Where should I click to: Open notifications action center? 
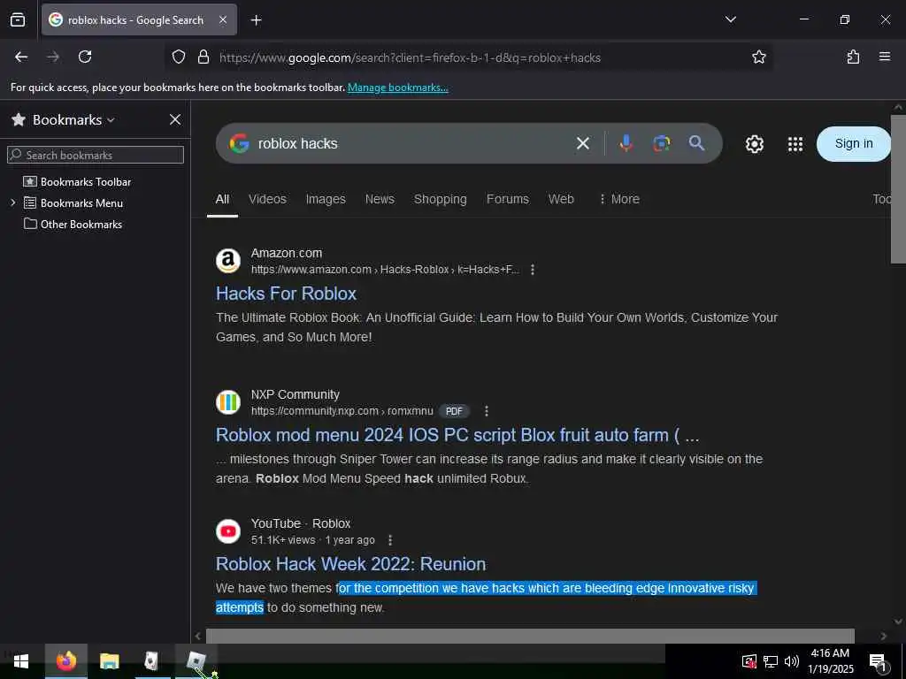point(879,661)
